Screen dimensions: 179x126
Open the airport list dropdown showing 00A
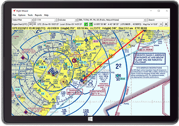[145, 20]
